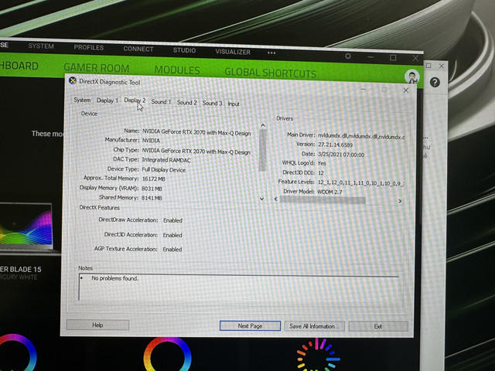Click Save All Information button

pos(314,326)
